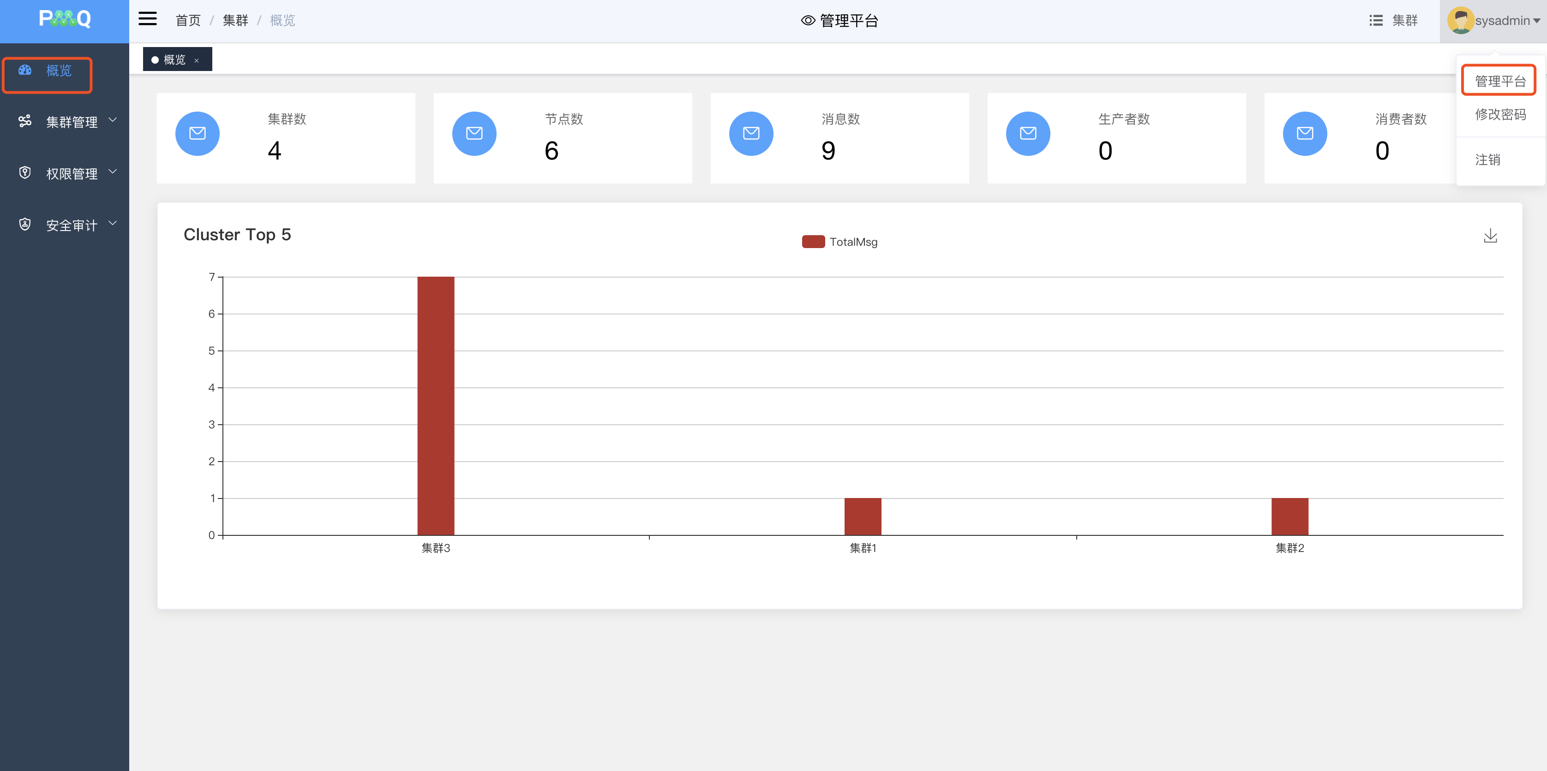The image size is (1547, 771).
Task: Close the 概览 tab
Action: coord(197,60)
